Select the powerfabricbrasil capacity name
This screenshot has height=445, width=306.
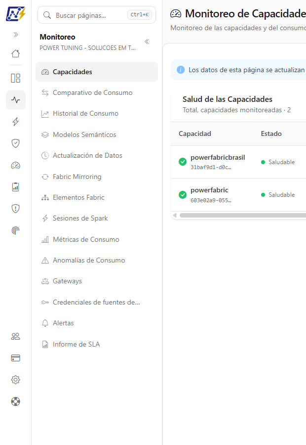[x=218, y=158]
